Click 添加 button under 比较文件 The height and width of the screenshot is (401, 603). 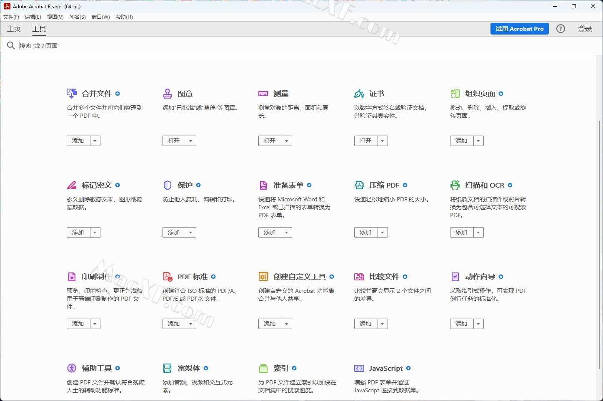coord(366,324)
